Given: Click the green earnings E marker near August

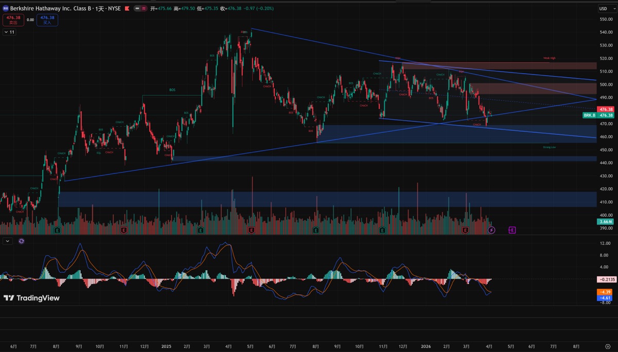Looking at the screenshot, I should pos(316,230).
